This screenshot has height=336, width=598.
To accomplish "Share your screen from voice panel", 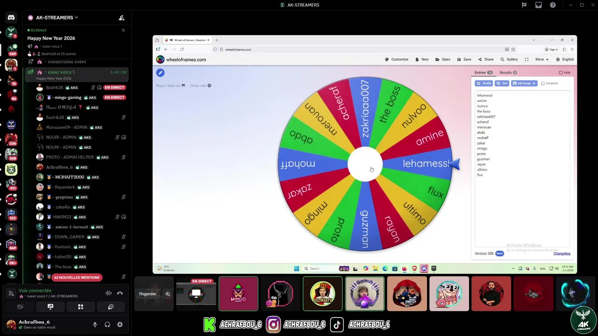I will 50,307.
